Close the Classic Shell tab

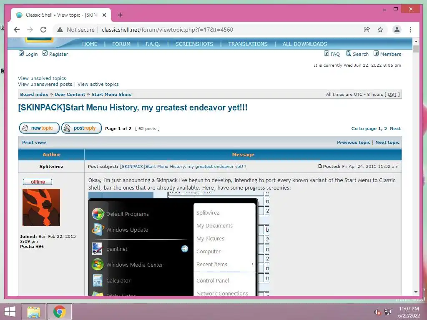pos(104,15)
